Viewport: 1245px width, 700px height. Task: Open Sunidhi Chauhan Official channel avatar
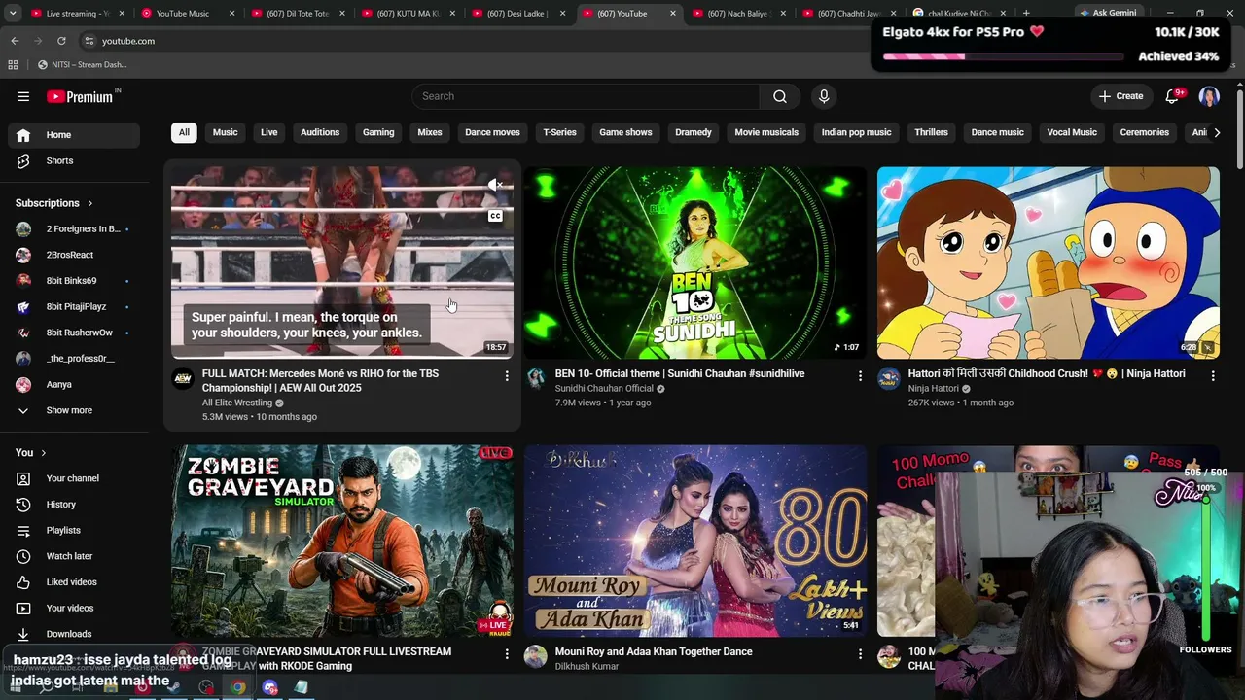pyautogui.click(x=536, y=379)
